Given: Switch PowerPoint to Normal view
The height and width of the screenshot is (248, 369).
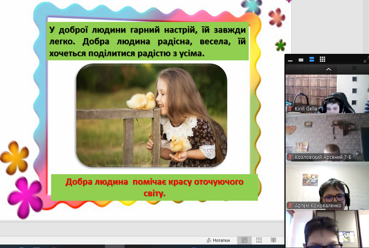Looking at the screenshot, I should (x=244, y=240).
